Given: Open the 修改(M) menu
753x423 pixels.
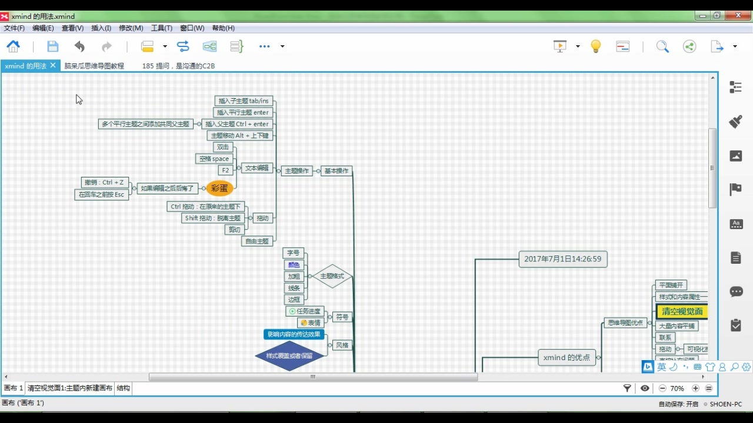Looking at the screenshot, I should tap(131, 28).
